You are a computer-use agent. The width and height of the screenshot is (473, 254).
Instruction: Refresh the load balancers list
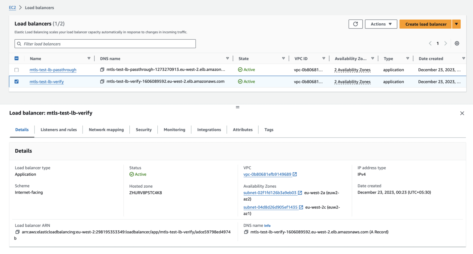click(355, 24)
